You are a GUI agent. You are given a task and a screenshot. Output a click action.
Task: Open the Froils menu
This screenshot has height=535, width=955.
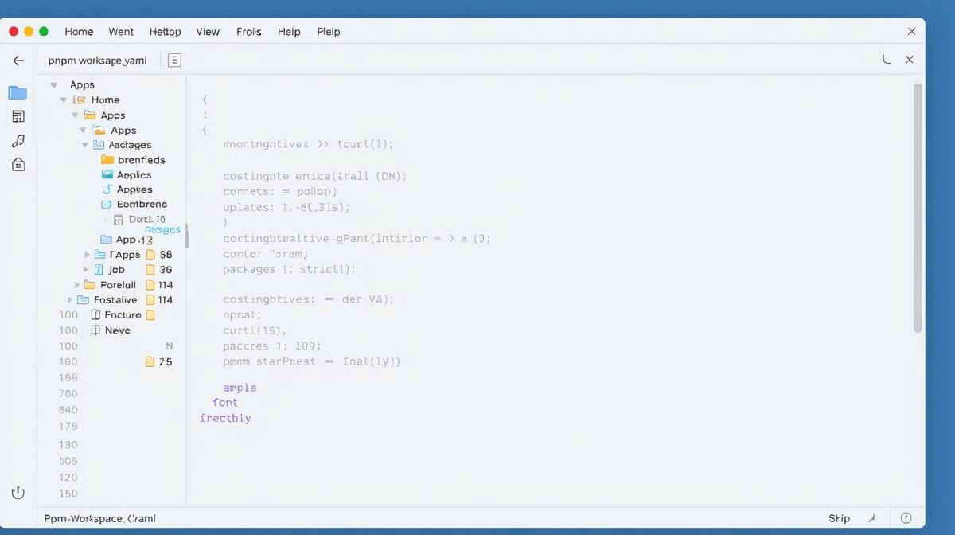point(249,32)
